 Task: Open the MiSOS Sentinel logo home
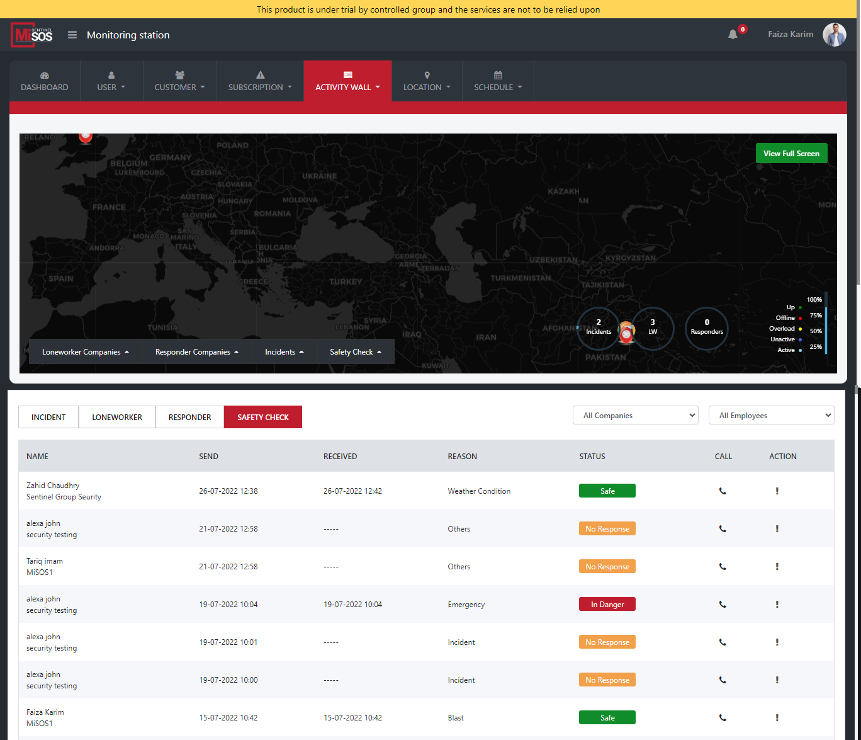click(32, 35)
